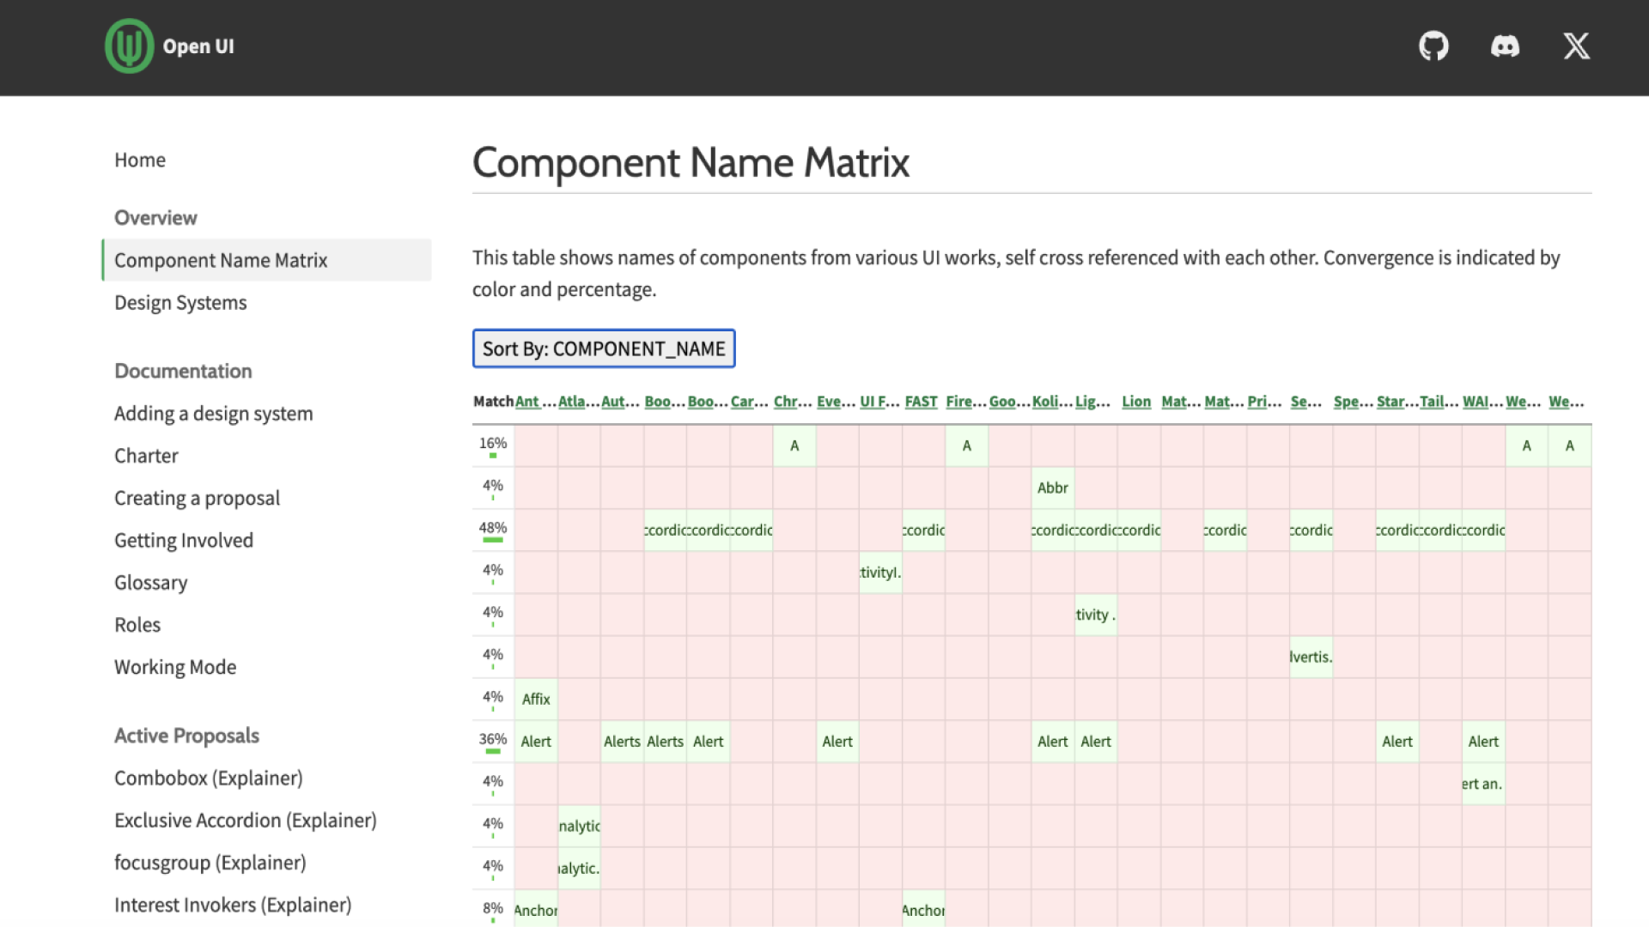Click the 'Affix' table cell
1649x927 pixels.
click(536, 699)
